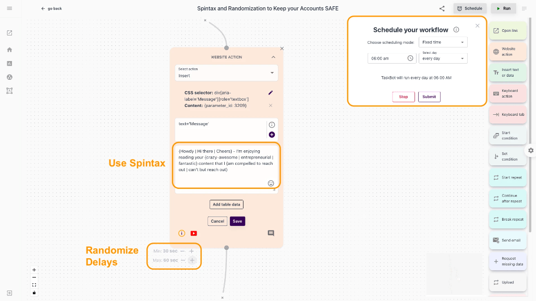
Task: Click the Add table data button
Action: (226, 204)
